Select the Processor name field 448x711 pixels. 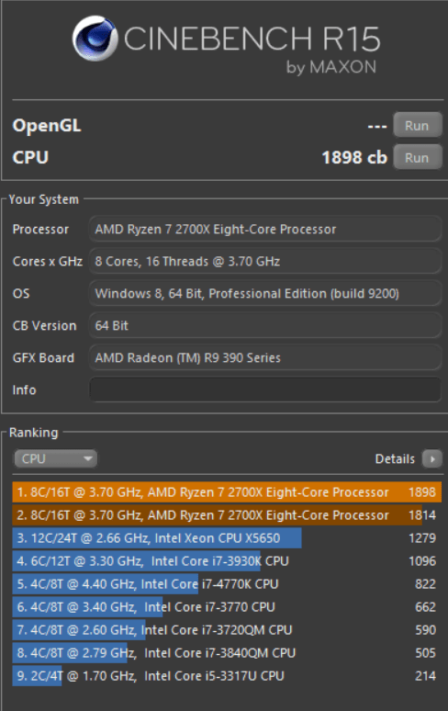click(265, 229)
